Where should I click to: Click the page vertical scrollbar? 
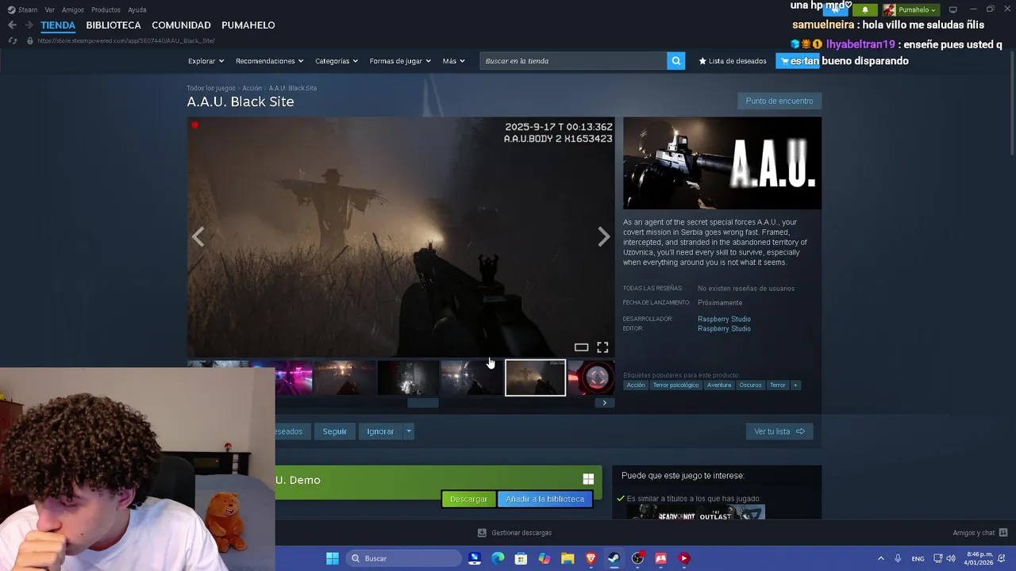coord(1011,103)
